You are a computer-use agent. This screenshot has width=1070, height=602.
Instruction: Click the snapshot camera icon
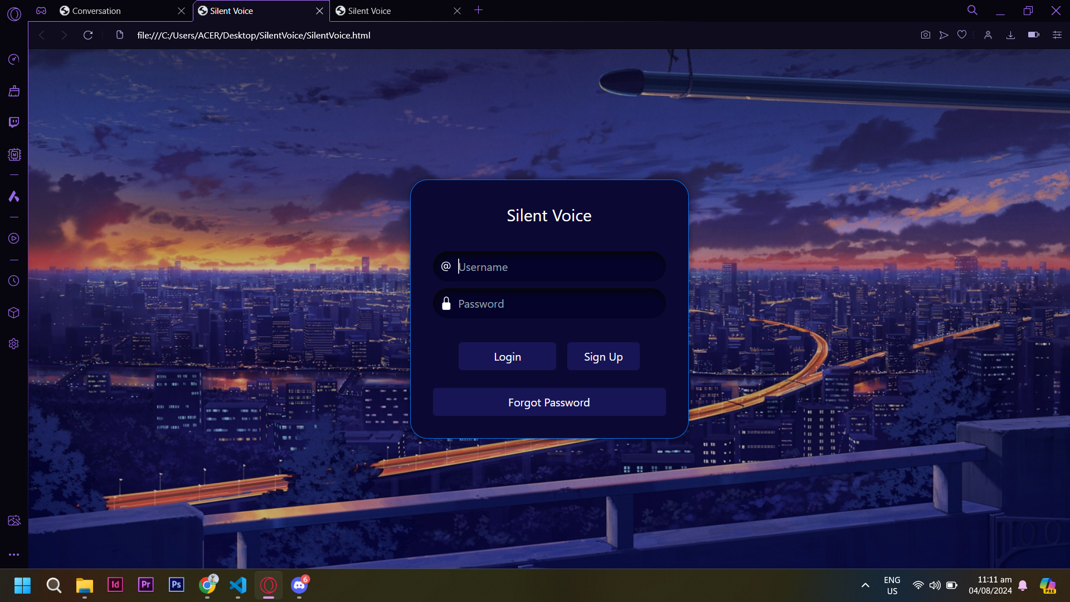click(925, 35)
